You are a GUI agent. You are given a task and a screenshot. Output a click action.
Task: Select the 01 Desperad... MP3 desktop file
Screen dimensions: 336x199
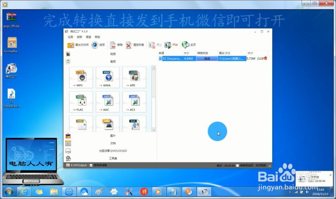[x=11, y=98]
